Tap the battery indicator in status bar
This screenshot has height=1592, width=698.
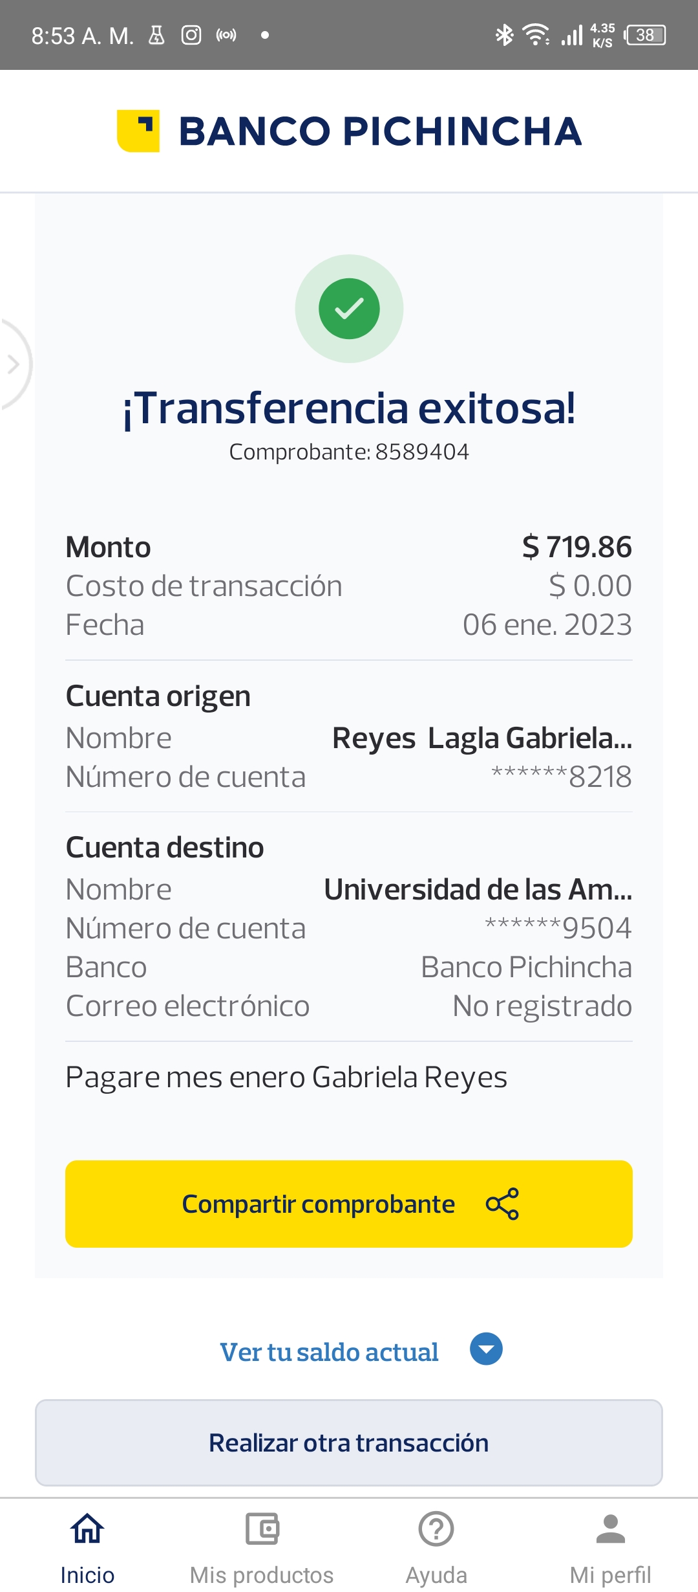[x=646, y=35]
